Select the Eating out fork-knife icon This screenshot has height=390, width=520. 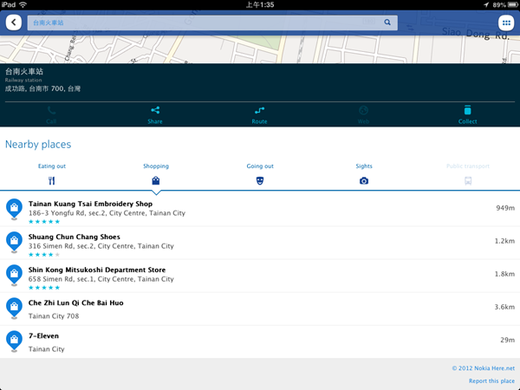[51, 181]
